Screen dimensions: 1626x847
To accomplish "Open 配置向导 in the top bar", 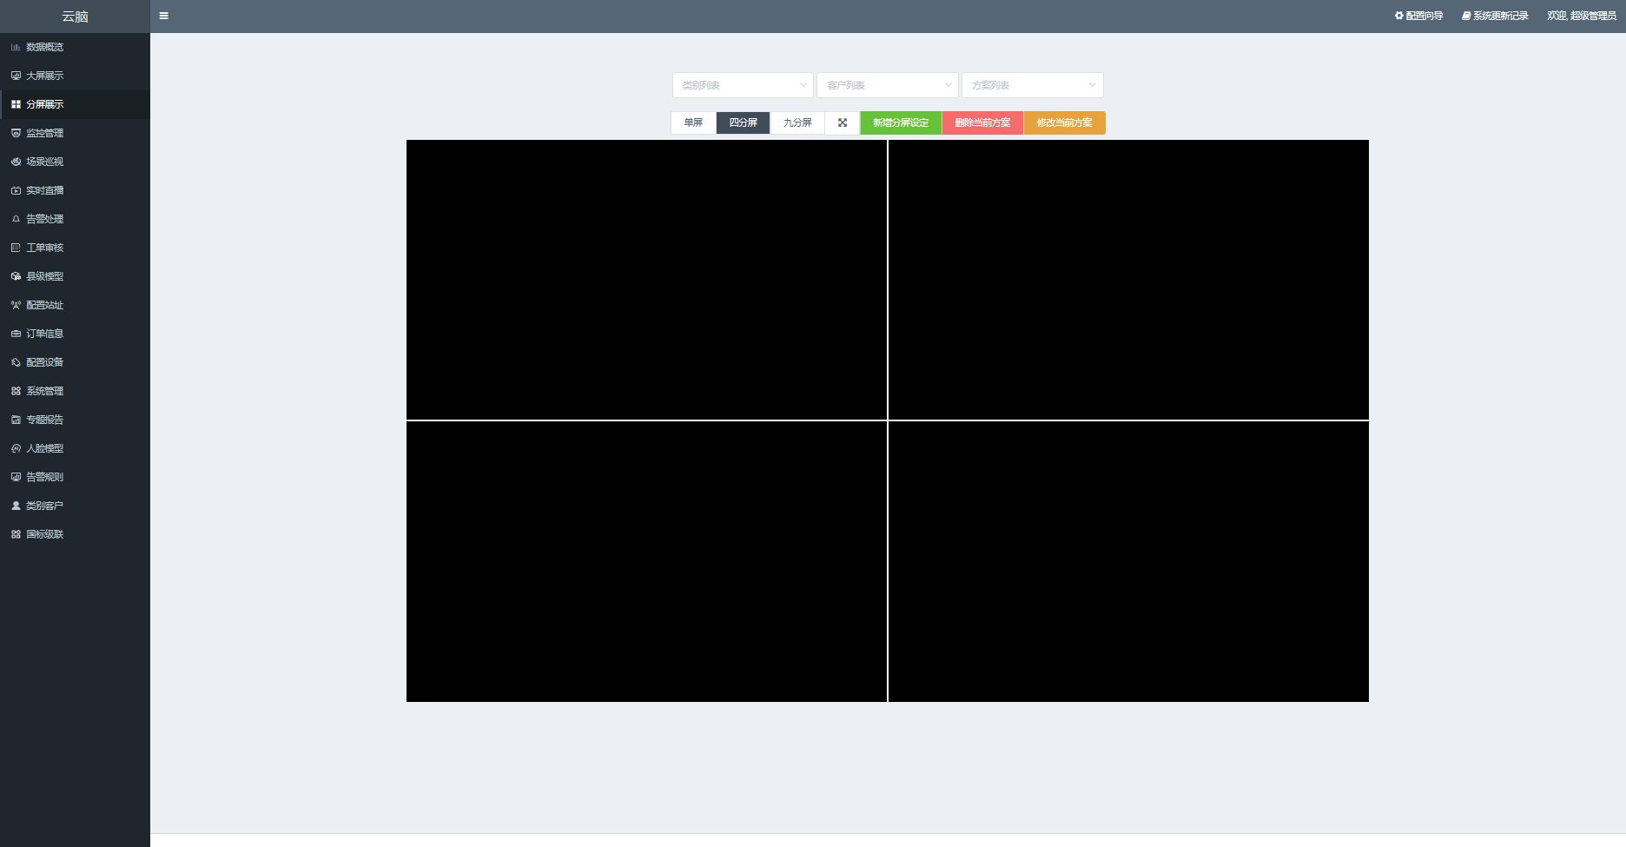I will pyautogui.click(x=1418, y=16).
